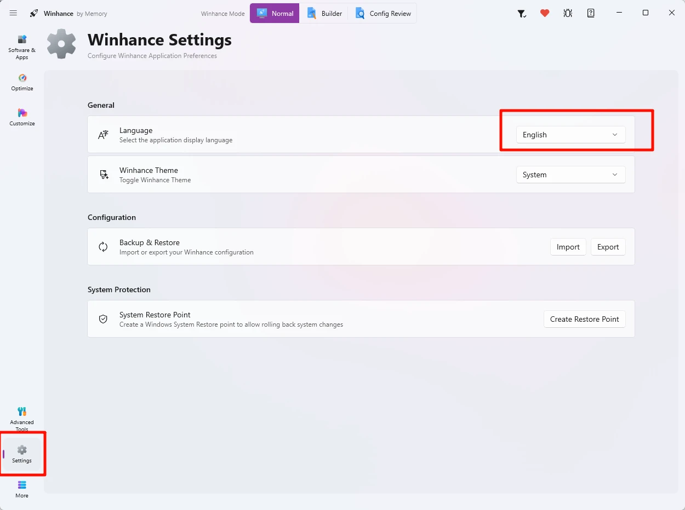Click the filter funnel icon

point(522,14)
